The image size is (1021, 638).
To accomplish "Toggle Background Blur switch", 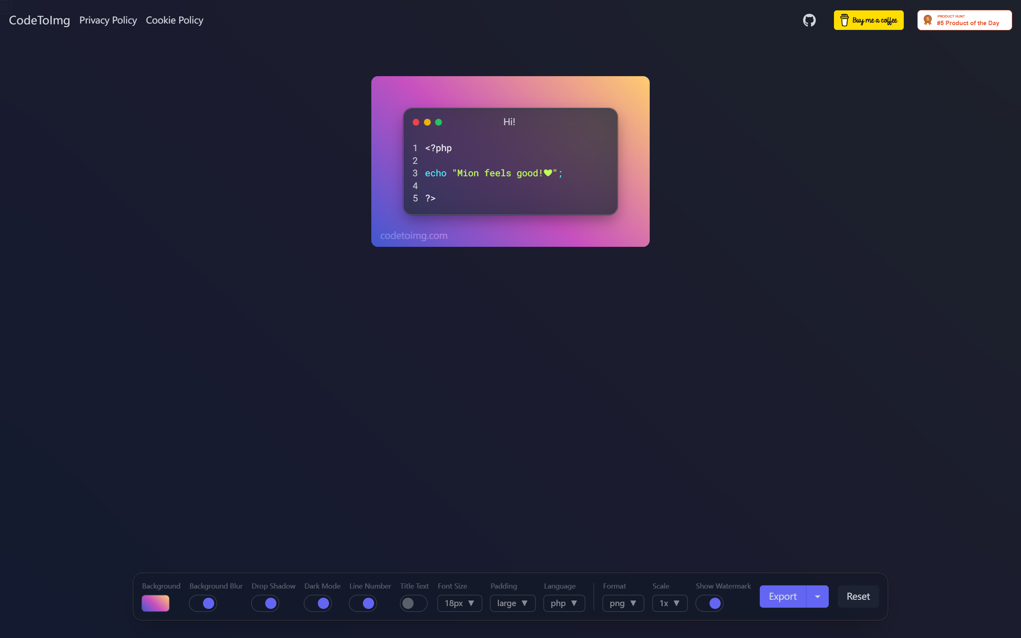I will coord(203,603).
